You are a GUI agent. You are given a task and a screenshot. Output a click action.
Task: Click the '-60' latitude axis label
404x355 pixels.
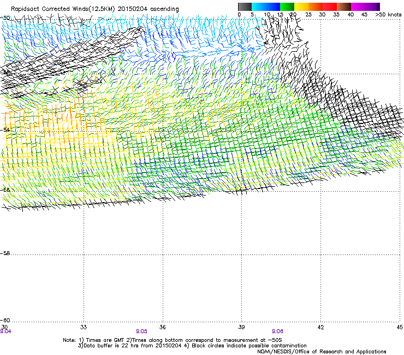click(x=5, y=321)
